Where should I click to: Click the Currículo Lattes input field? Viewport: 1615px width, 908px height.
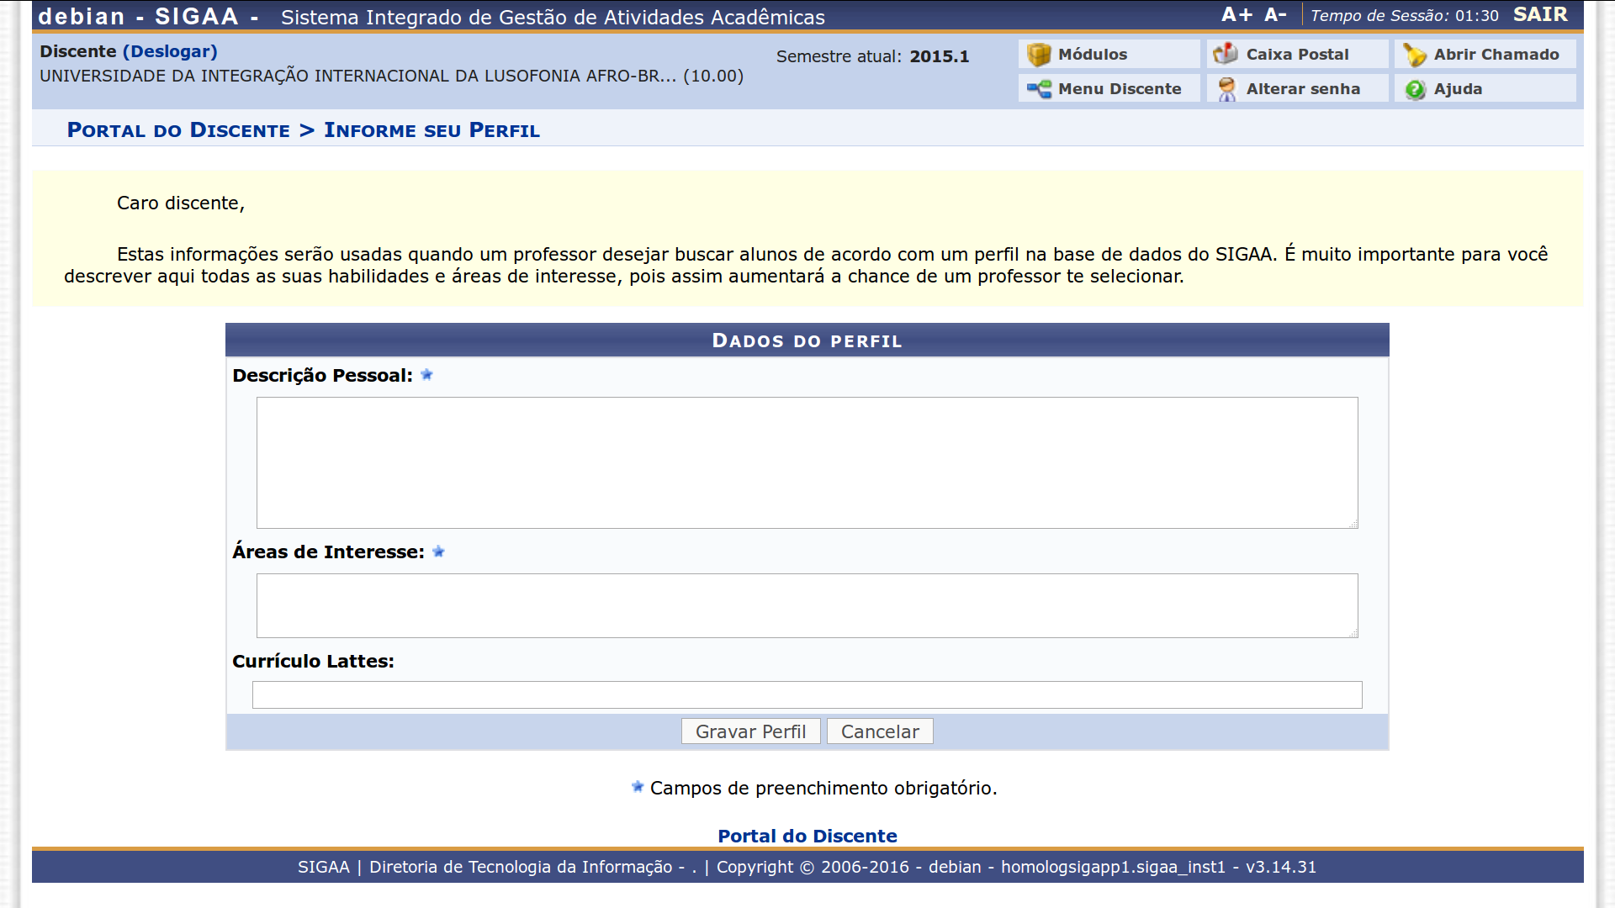coord(807,694)
